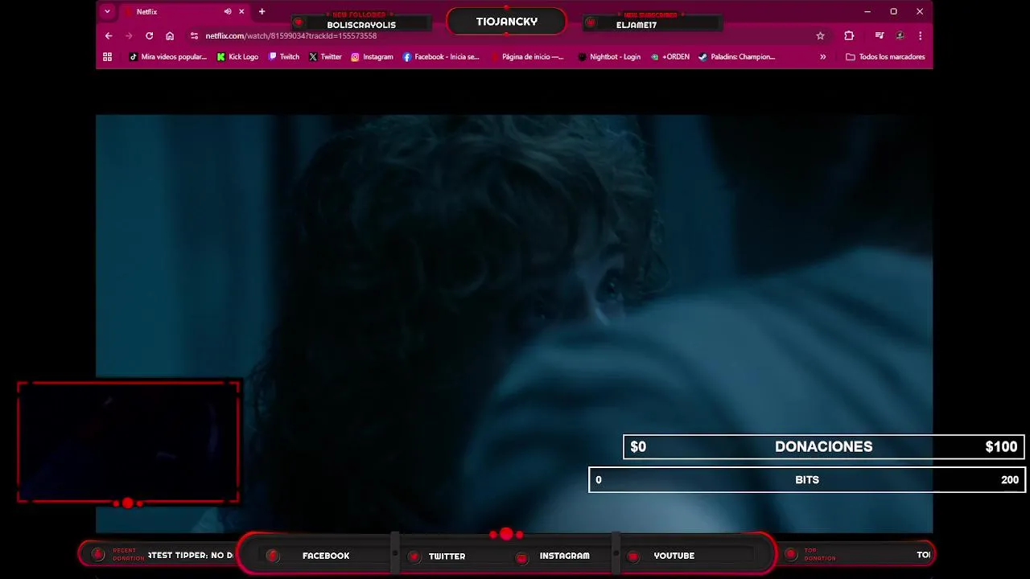The width and height of the screenshot is (1030, 579).
Task: Open the browser extensions menu
Action: pyautogui.click(x=849, y=36)
